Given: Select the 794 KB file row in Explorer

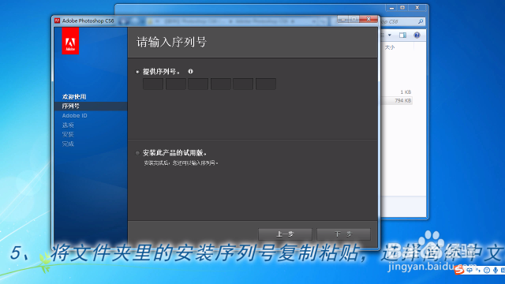Looking at the screenshot, I should pos(397,101).
